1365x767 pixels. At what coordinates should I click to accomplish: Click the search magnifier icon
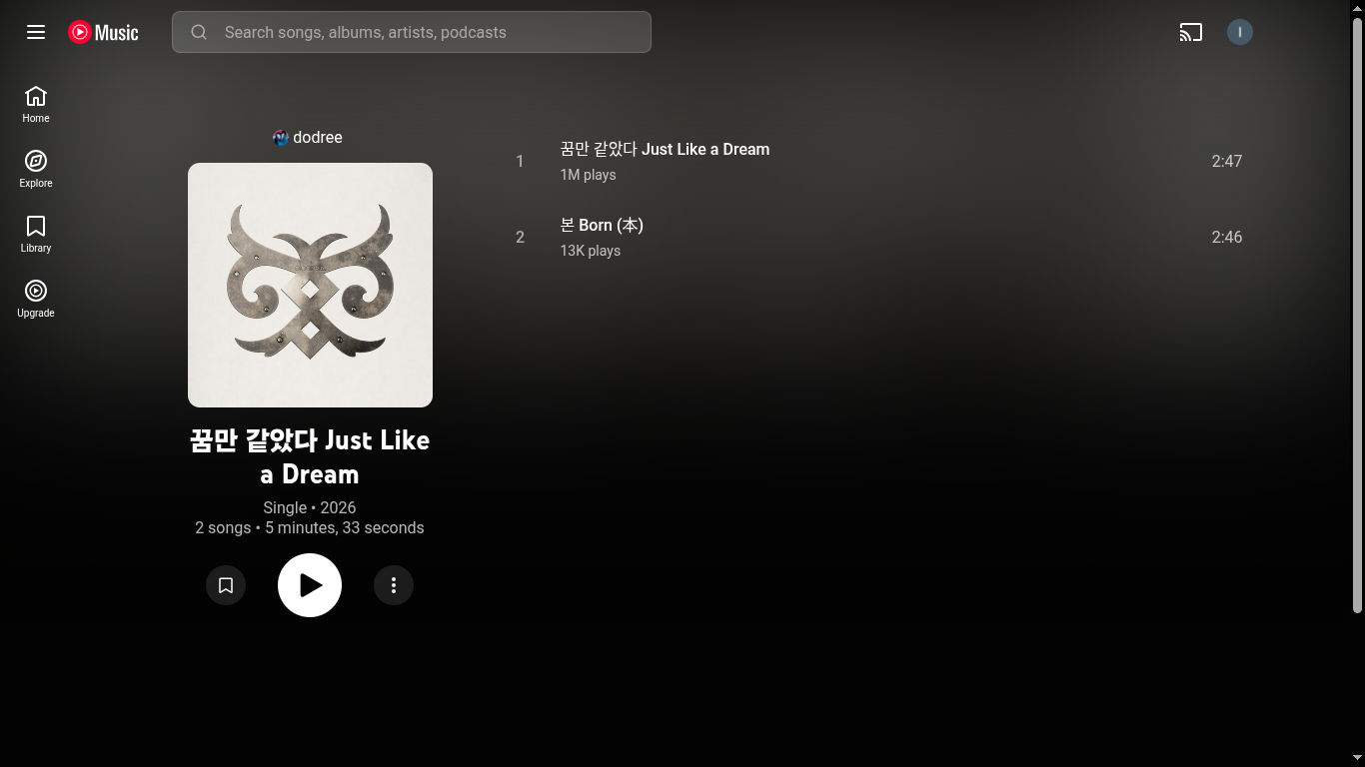(x=199, y=32)
